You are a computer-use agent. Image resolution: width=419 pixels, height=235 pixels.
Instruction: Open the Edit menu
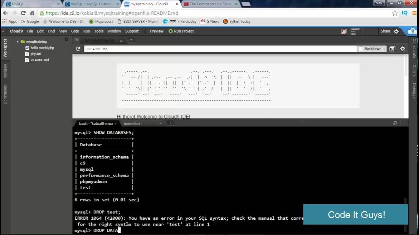click(40, 31)
